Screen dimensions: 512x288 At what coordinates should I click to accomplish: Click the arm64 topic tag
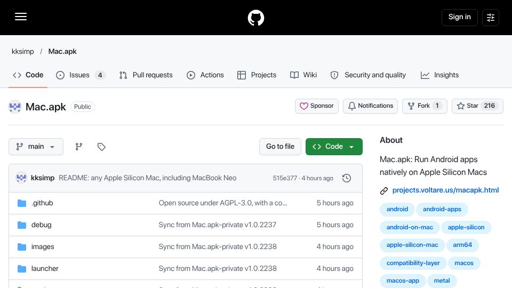click(462, 245)
